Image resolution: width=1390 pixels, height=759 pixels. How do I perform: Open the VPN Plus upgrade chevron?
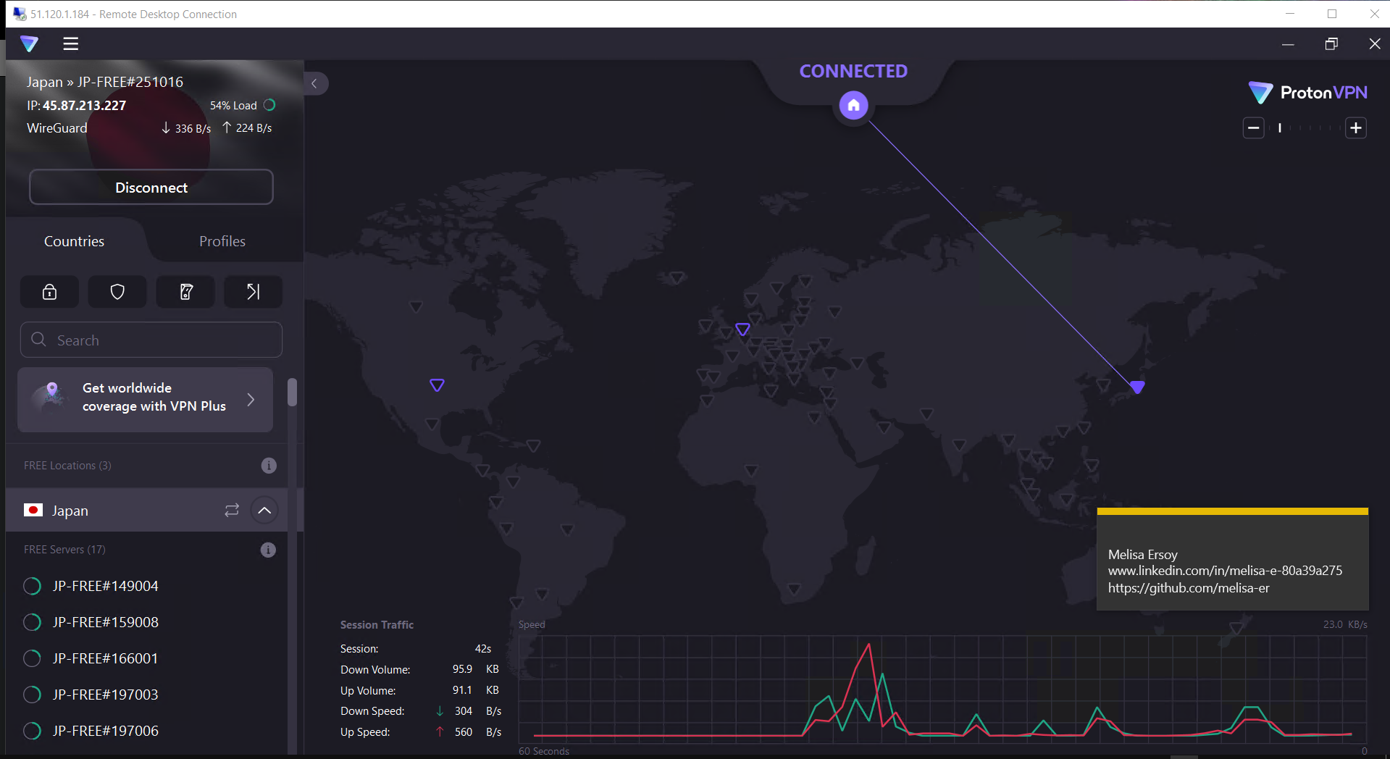251,400
